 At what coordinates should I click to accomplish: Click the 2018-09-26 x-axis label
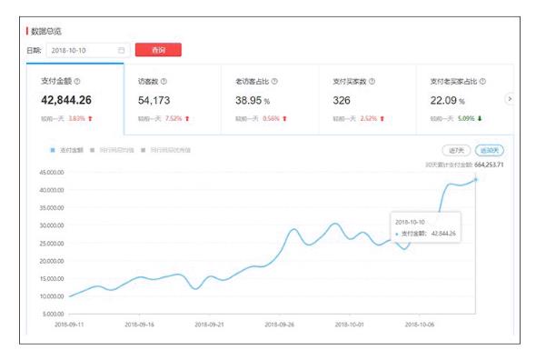point(279,325)
